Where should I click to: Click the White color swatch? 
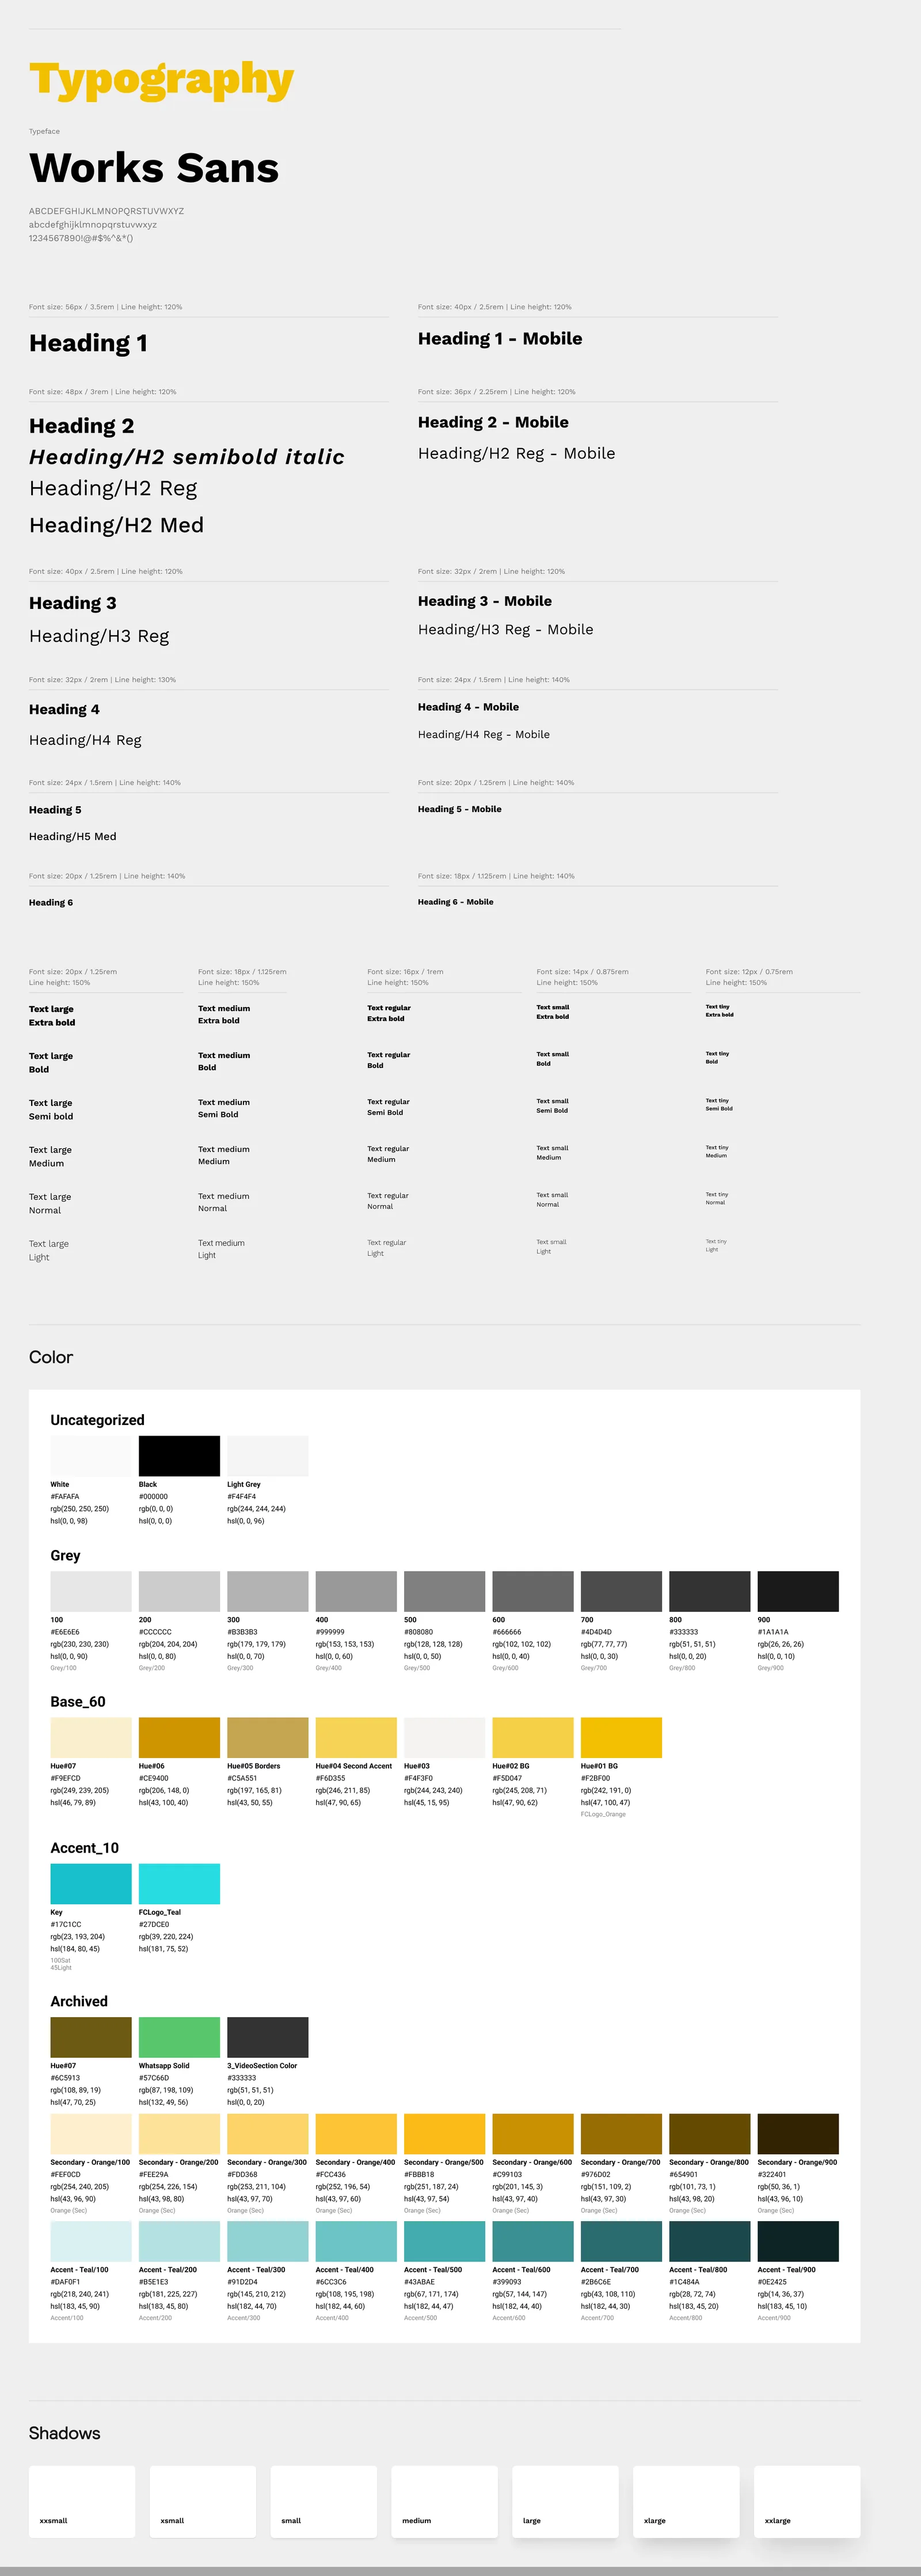pos(91,1455)
